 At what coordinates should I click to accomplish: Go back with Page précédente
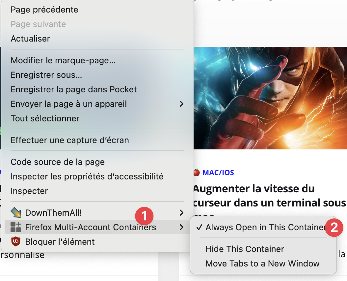[44, 10]
